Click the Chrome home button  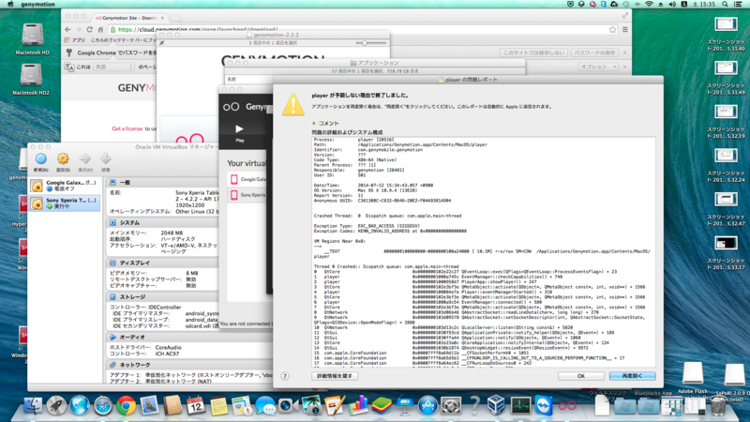100,30
